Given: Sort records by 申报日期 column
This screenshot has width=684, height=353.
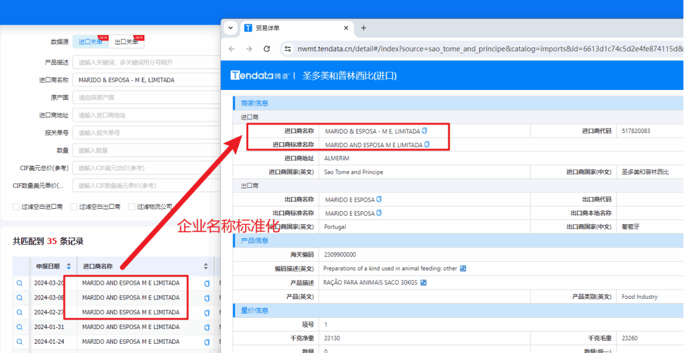Looking at the screenshot, I should click(x=68, y=267).
